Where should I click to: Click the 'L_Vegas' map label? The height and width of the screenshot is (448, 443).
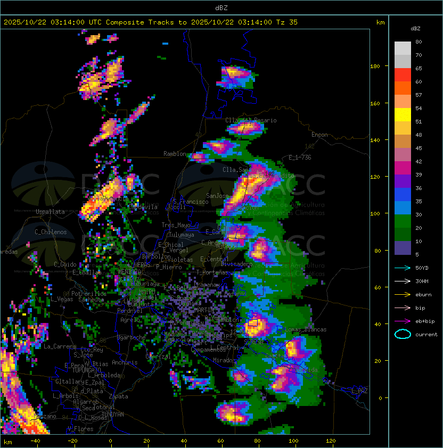click(x=62, y=299)
